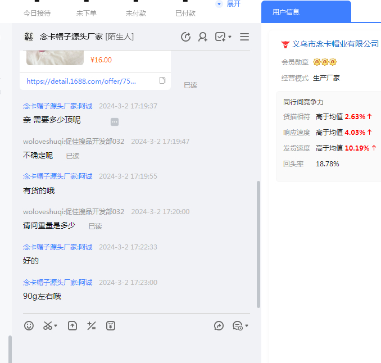This screenshot has height=363, width=381.
Task: Click 发货速度 value 10.19%
Action: click(x=357, y=148)
